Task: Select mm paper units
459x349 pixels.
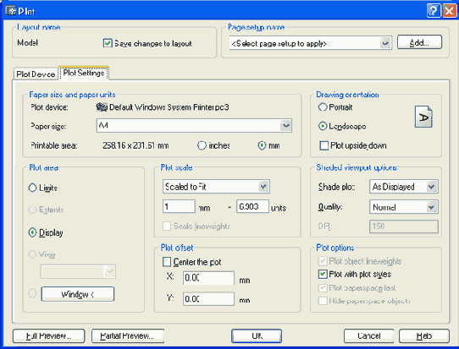Action: (x=262, y=145)
